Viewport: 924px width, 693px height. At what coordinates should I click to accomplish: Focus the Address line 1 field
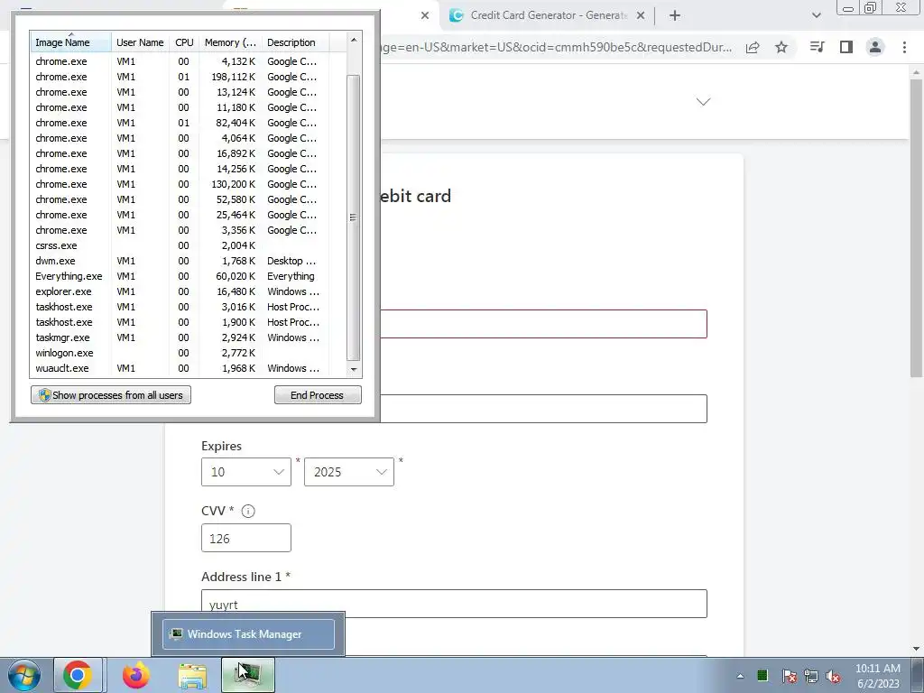pyautogui.click(x=454, y=604)
